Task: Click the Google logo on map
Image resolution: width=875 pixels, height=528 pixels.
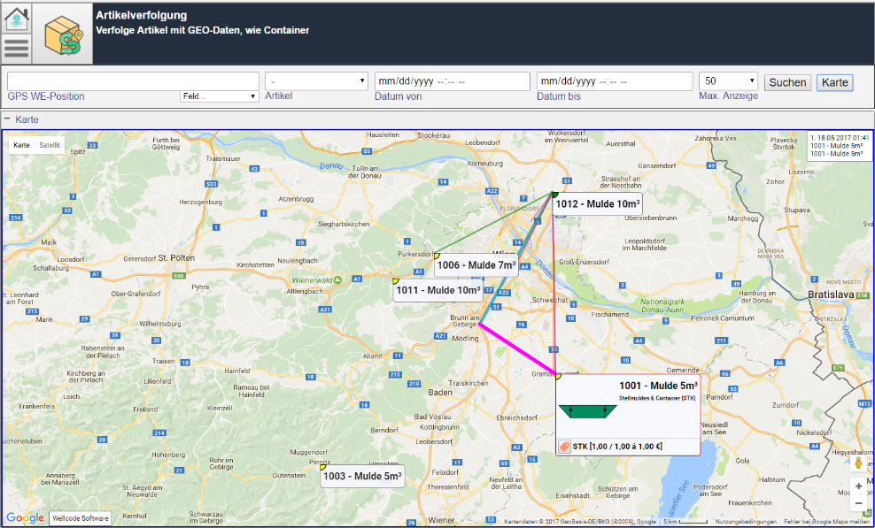Action: [x=25, y=518]
